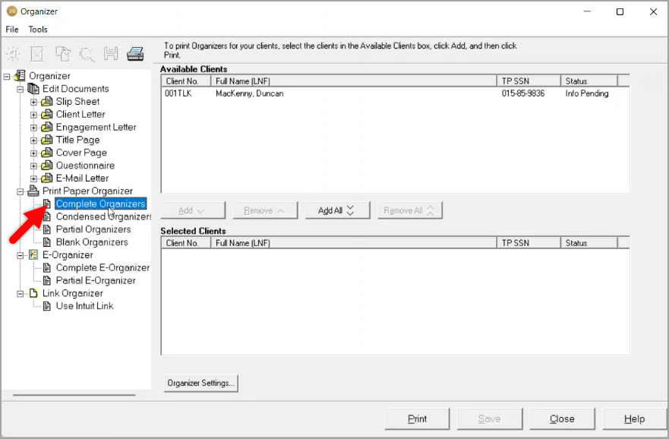
Task: Click Selected Clients Full Name (LNF) column header
Action: pyautogui.click(x=354, y=243)
